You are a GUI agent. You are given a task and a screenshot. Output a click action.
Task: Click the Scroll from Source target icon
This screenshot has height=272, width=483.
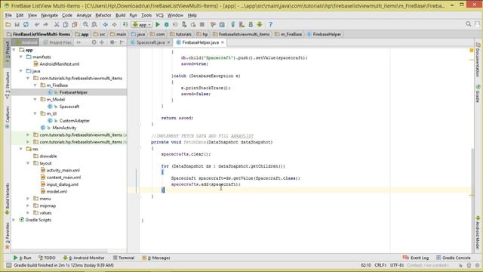click(x=94, y=42)
